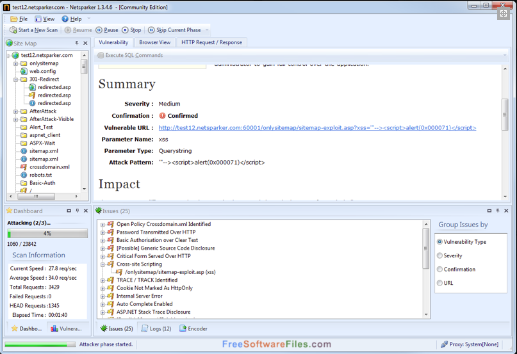Select [Possible] Generic Source Code Disclosure
Image resolution: width=517 pixels, height=354 pixels.
pyautogui.click(x=165, y=248)
